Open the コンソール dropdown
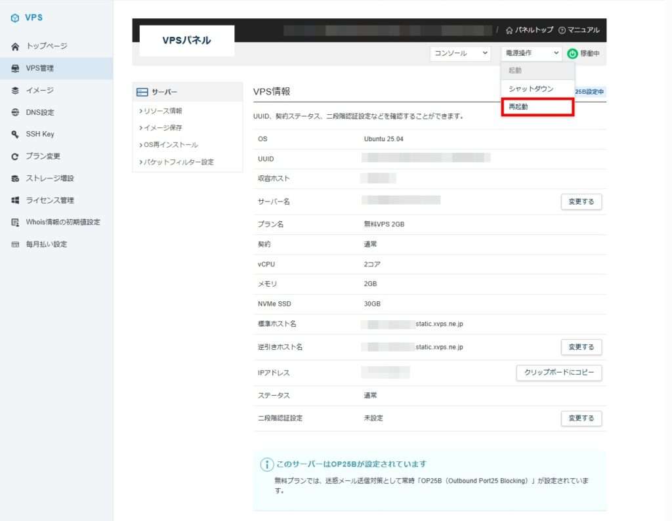The image size is (672, 521). (460, 53)
